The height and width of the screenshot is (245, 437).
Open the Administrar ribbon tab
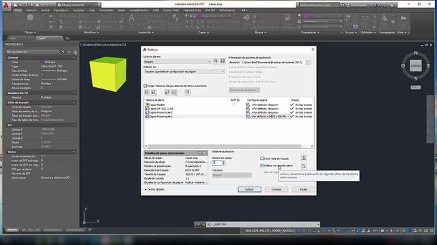[107, 10]
